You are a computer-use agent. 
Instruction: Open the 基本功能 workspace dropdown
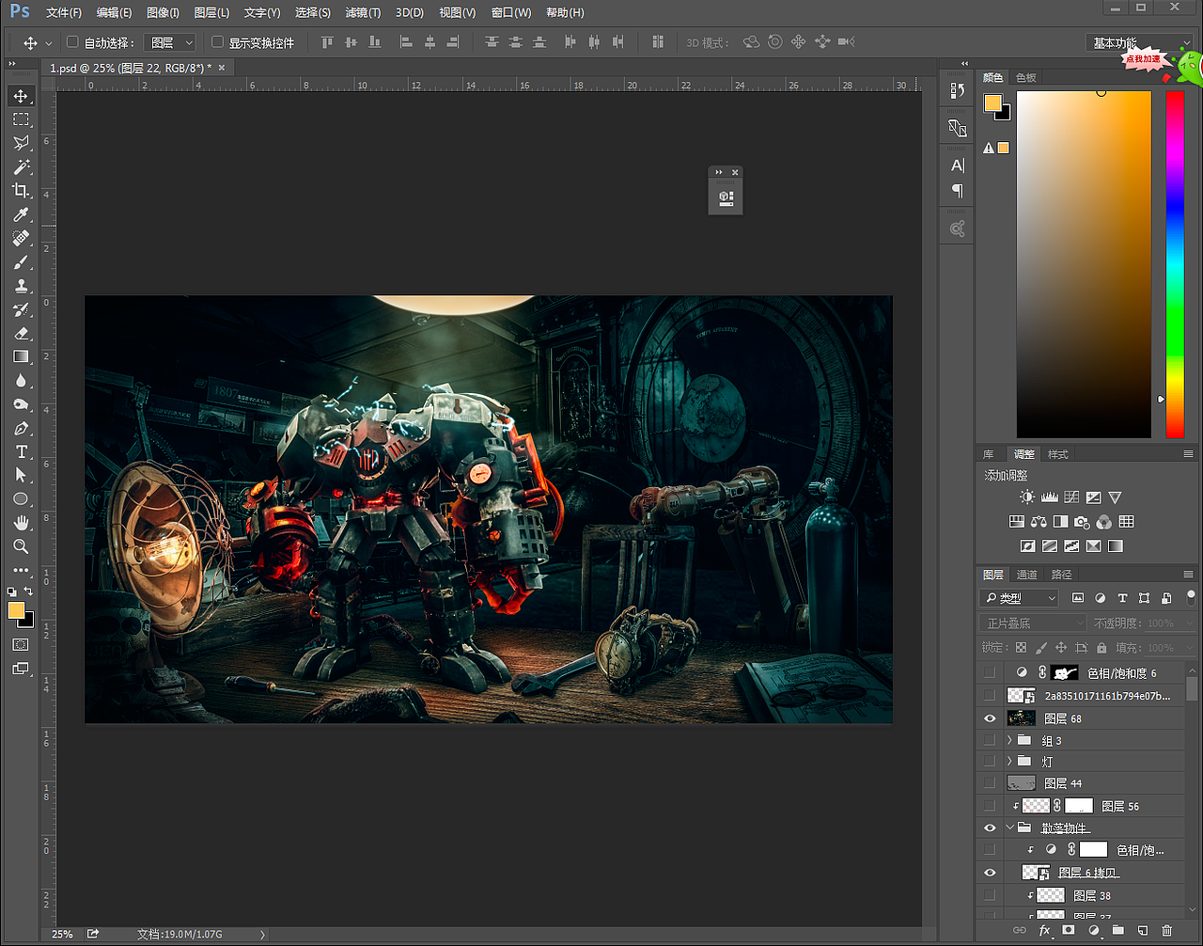point(1139,43)
